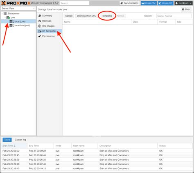
Task: Select the task started Feb 23 20:22:46
Action: [x=97, y=164]
